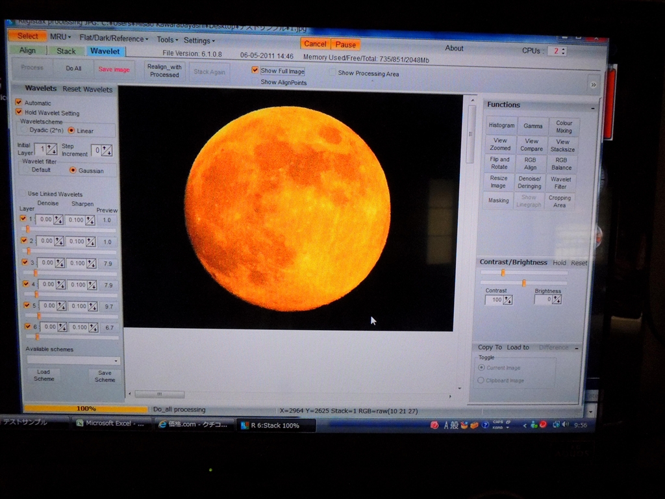The width and height of the screenshot is (665, 499).
Task: Disable the Show Full Image checkbox
Action: click(255, 70)
